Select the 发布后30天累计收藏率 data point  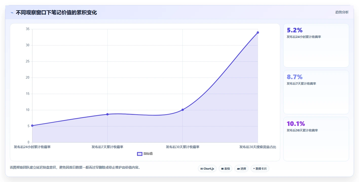coord(183,110)
